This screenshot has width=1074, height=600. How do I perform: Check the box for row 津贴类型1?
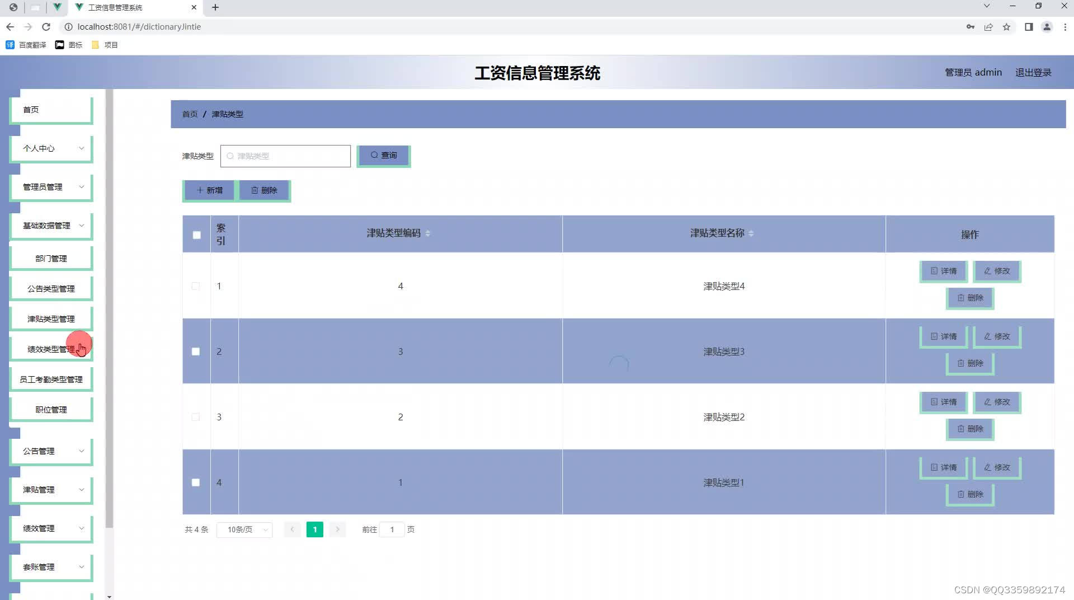coord(196,482)
